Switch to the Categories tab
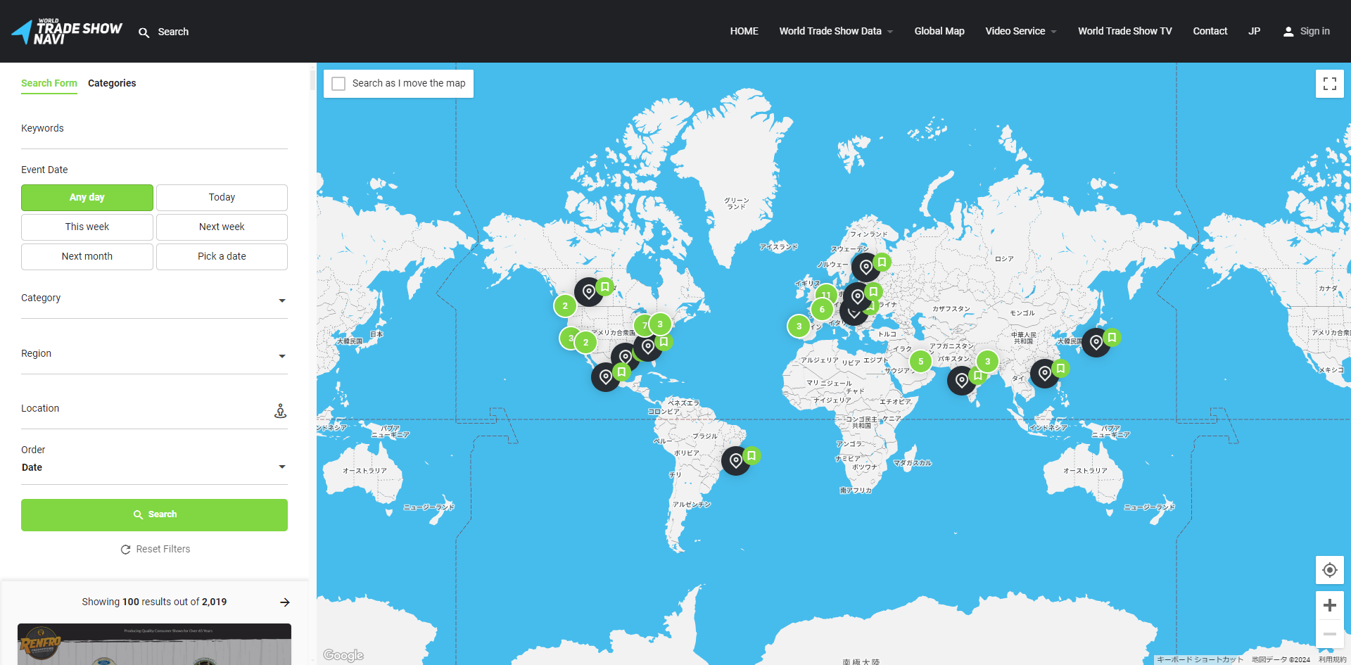The width and height of the screenshot is (1351, 665). (112, 83)
